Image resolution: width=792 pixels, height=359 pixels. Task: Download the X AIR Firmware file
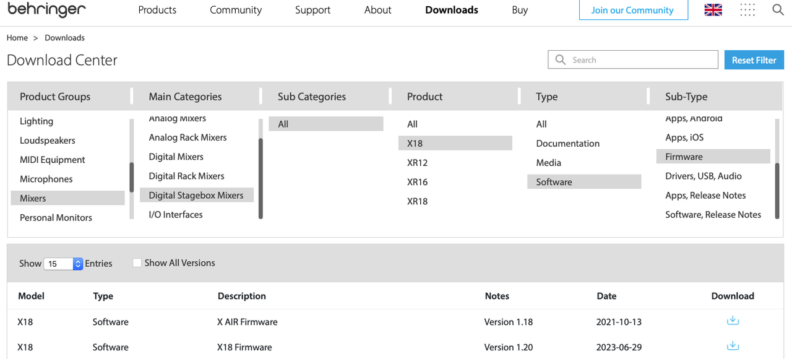[733, 321]
